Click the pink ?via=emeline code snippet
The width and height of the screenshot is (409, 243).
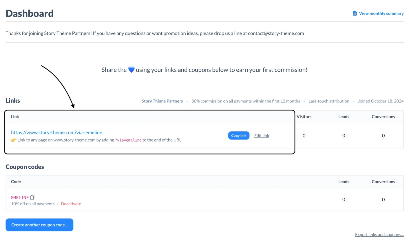coord(128,140)
